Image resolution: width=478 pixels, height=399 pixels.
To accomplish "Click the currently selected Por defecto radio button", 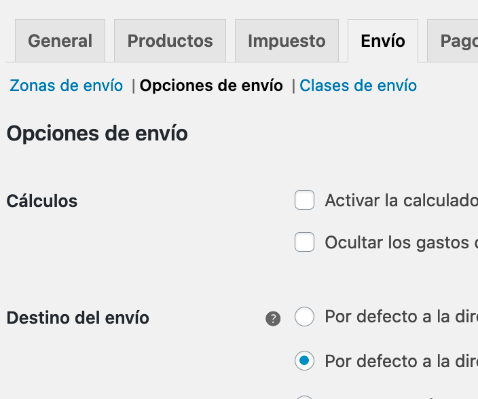I will pos(304,360).
